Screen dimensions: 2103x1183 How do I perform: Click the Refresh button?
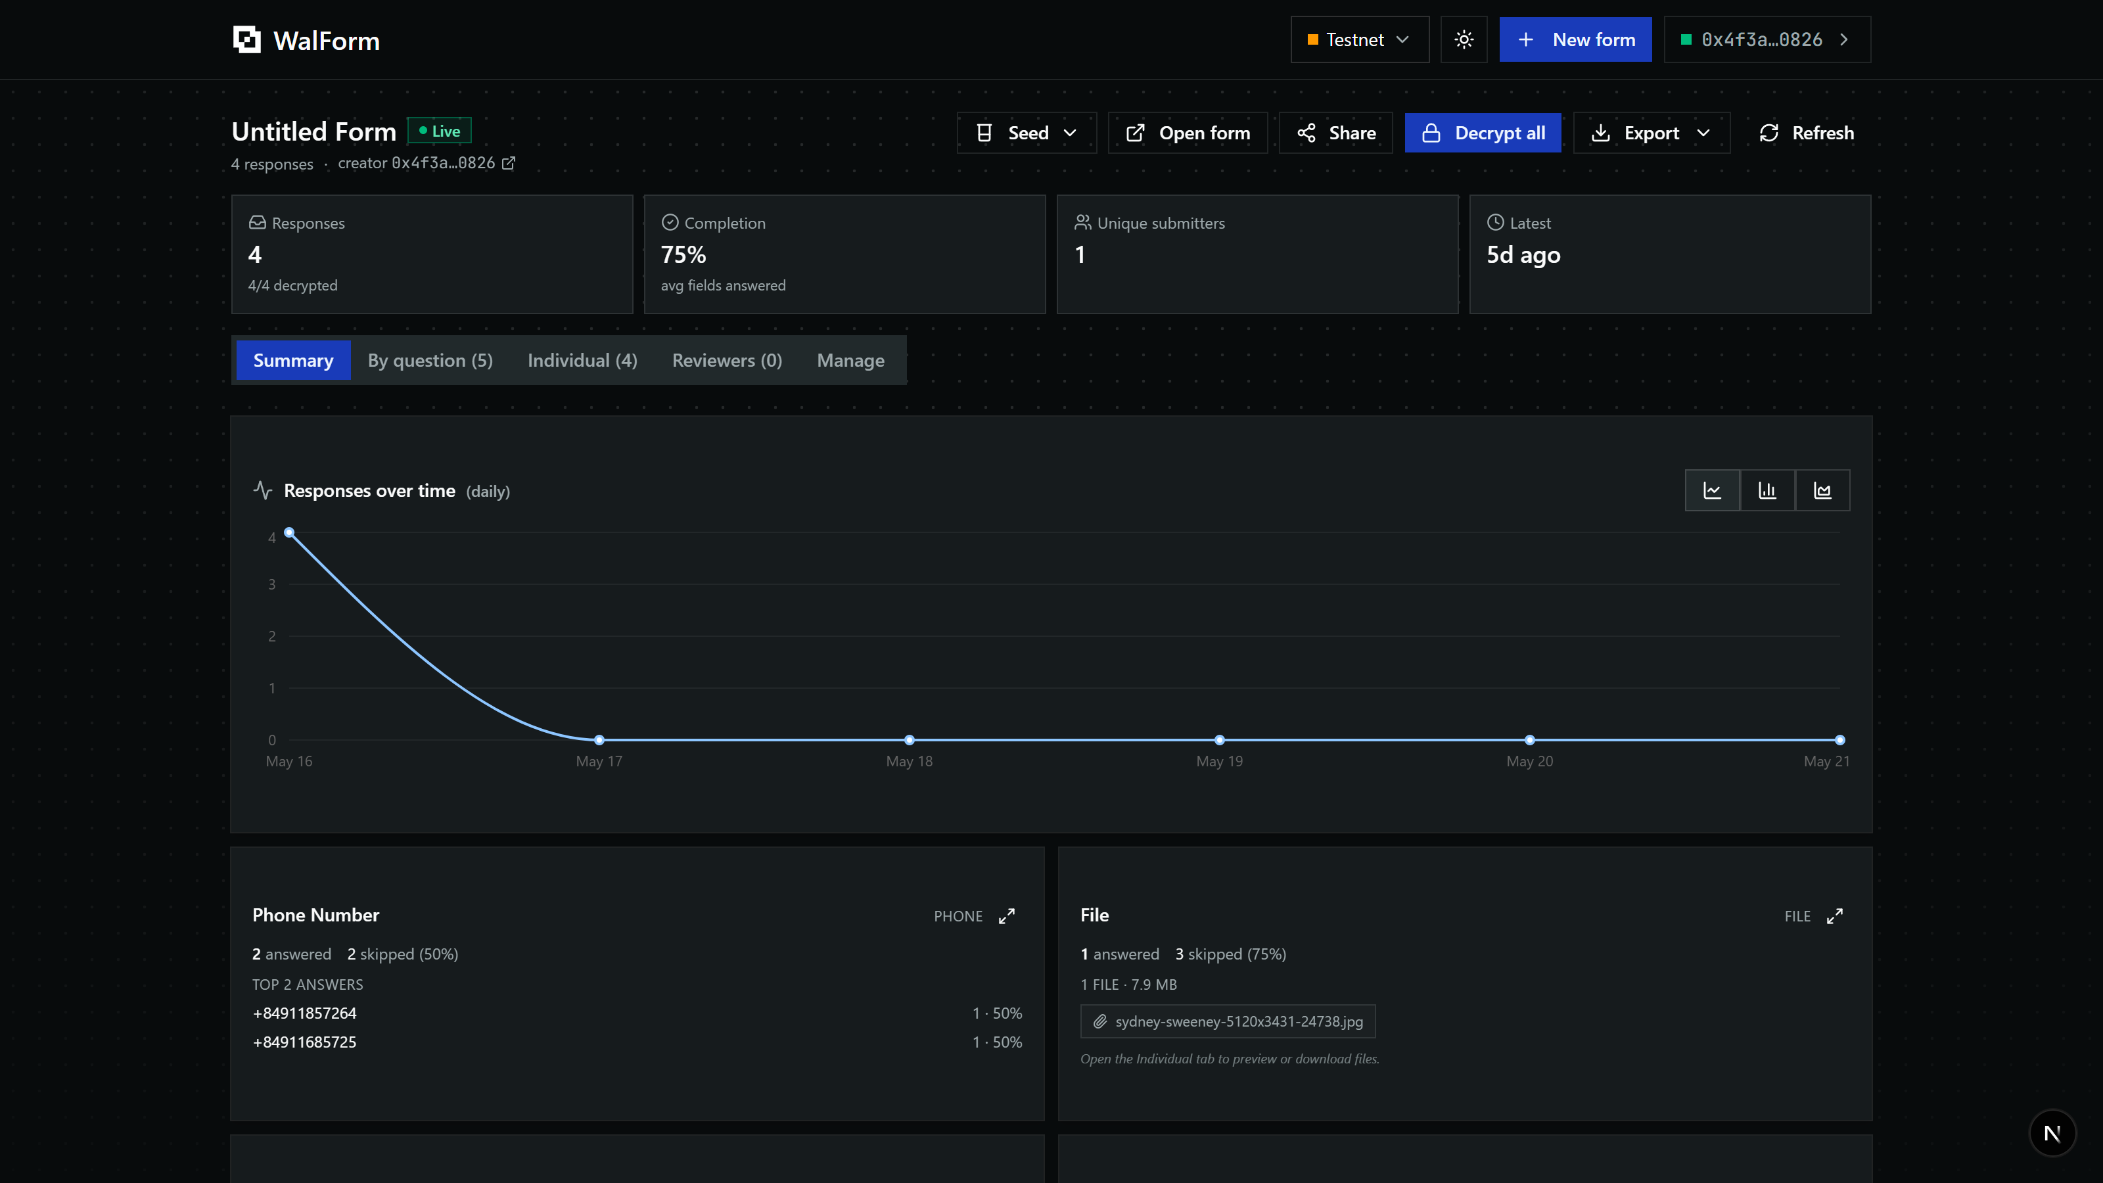tap(1807, 133)
